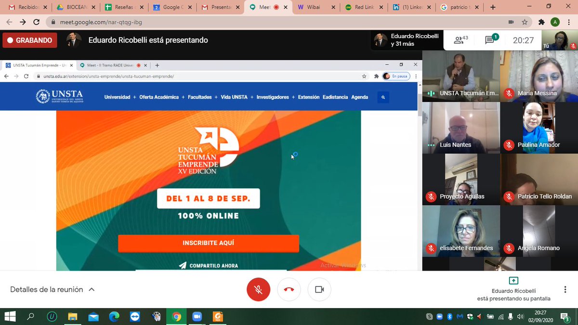Switch to the LinkedIn tab
This screenshot has height=325, width=578.
pyautogui.click(x=412, y=7)
